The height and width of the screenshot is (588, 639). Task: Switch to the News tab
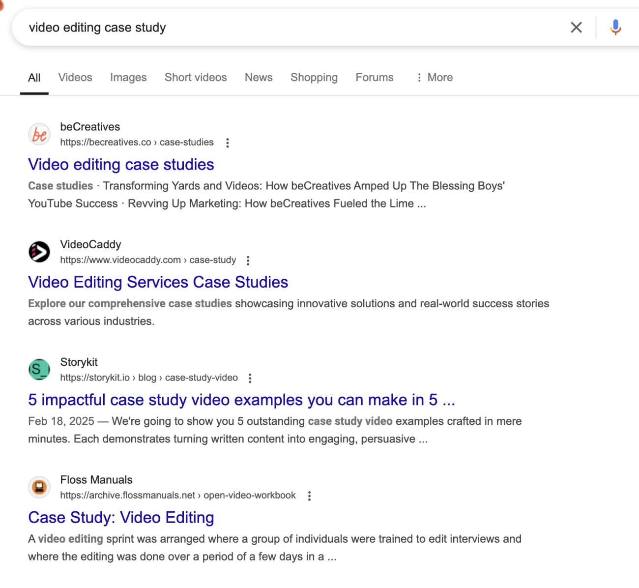click(x=259, y=78)
